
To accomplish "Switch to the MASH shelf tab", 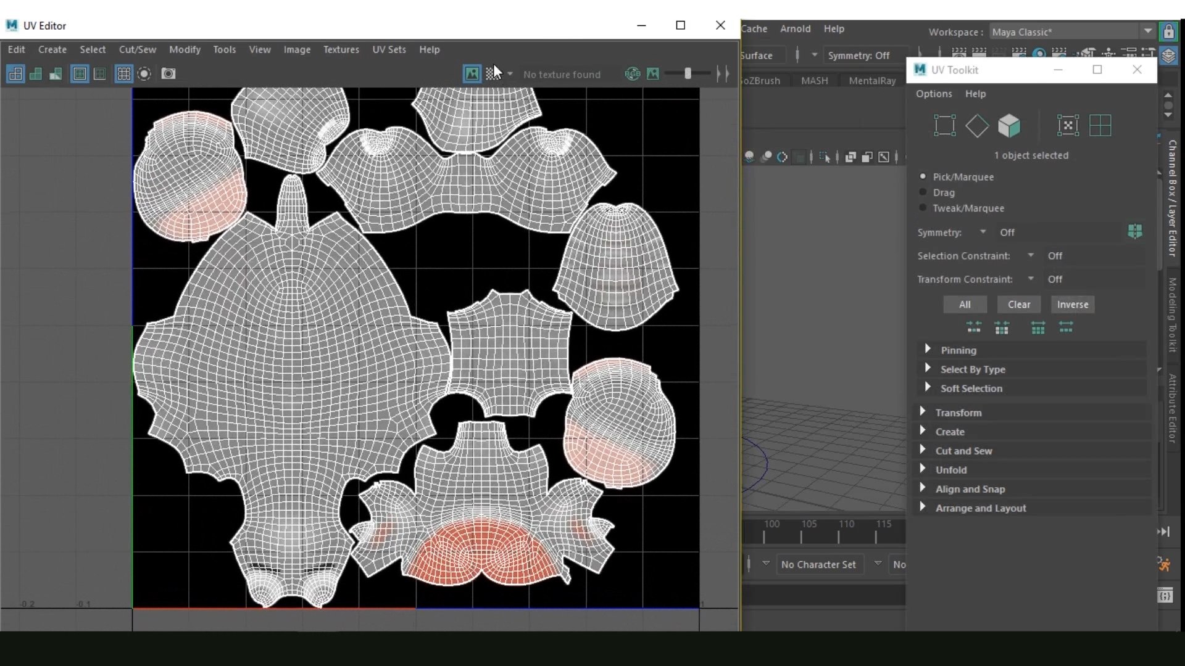I will tap(815, 81).
